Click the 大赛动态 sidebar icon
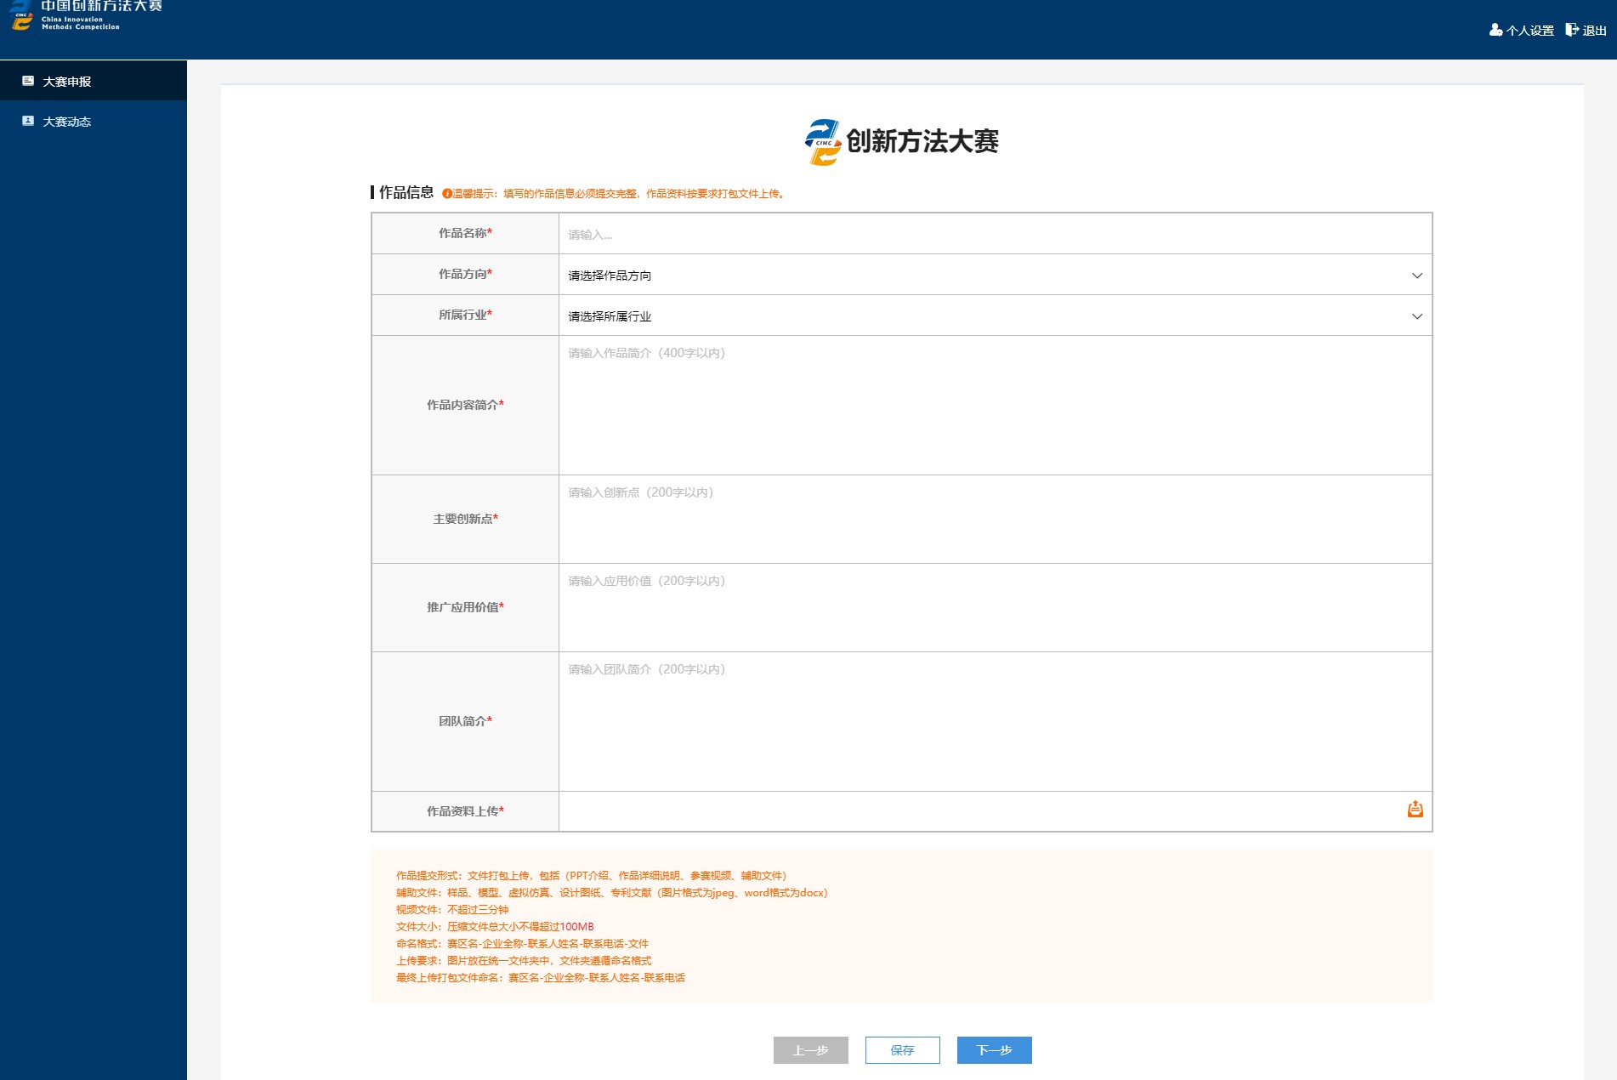This screenshot has height=1080, width=1617. pyautogui.click(x=28, y=121)
